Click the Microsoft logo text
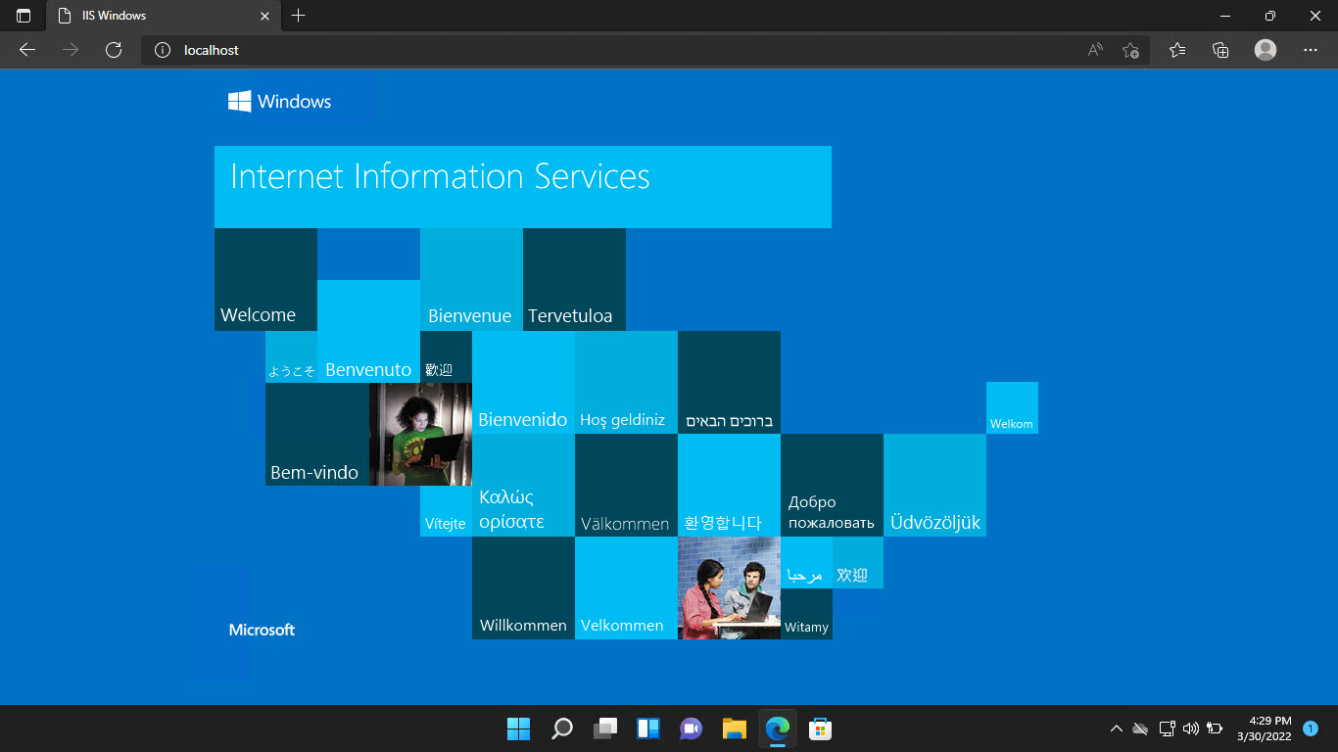 click(262, 630)
